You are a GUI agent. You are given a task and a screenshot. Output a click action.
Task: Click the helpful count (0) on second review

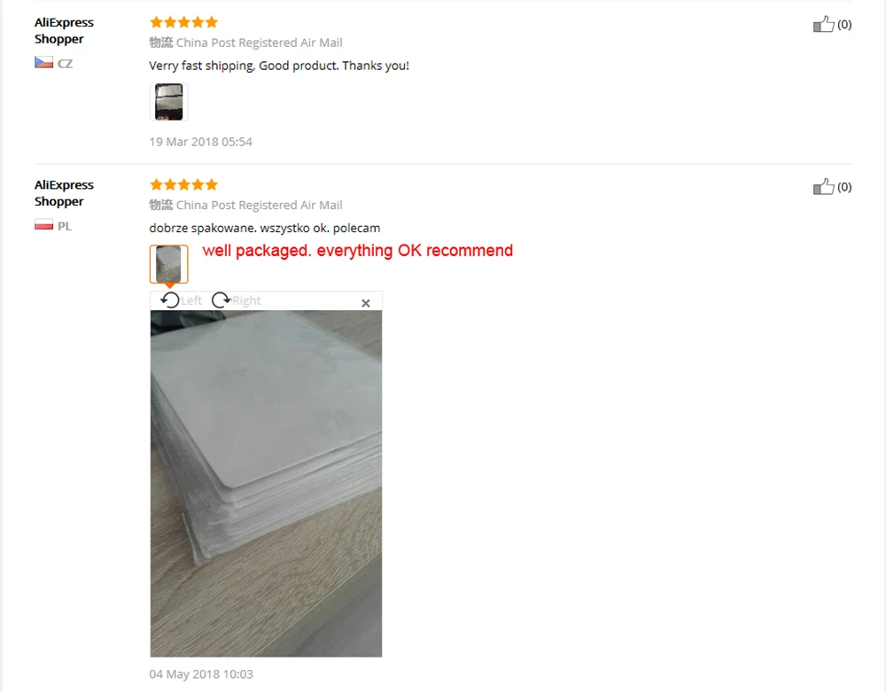point(844,187)
